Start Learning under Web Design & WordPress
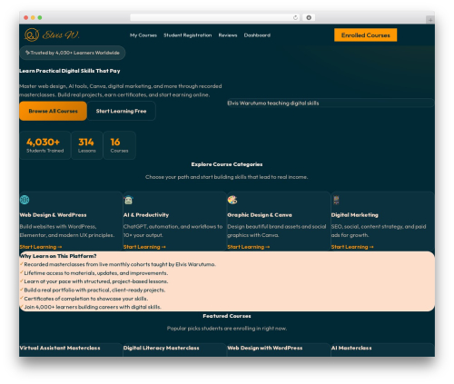 [41, 247]
